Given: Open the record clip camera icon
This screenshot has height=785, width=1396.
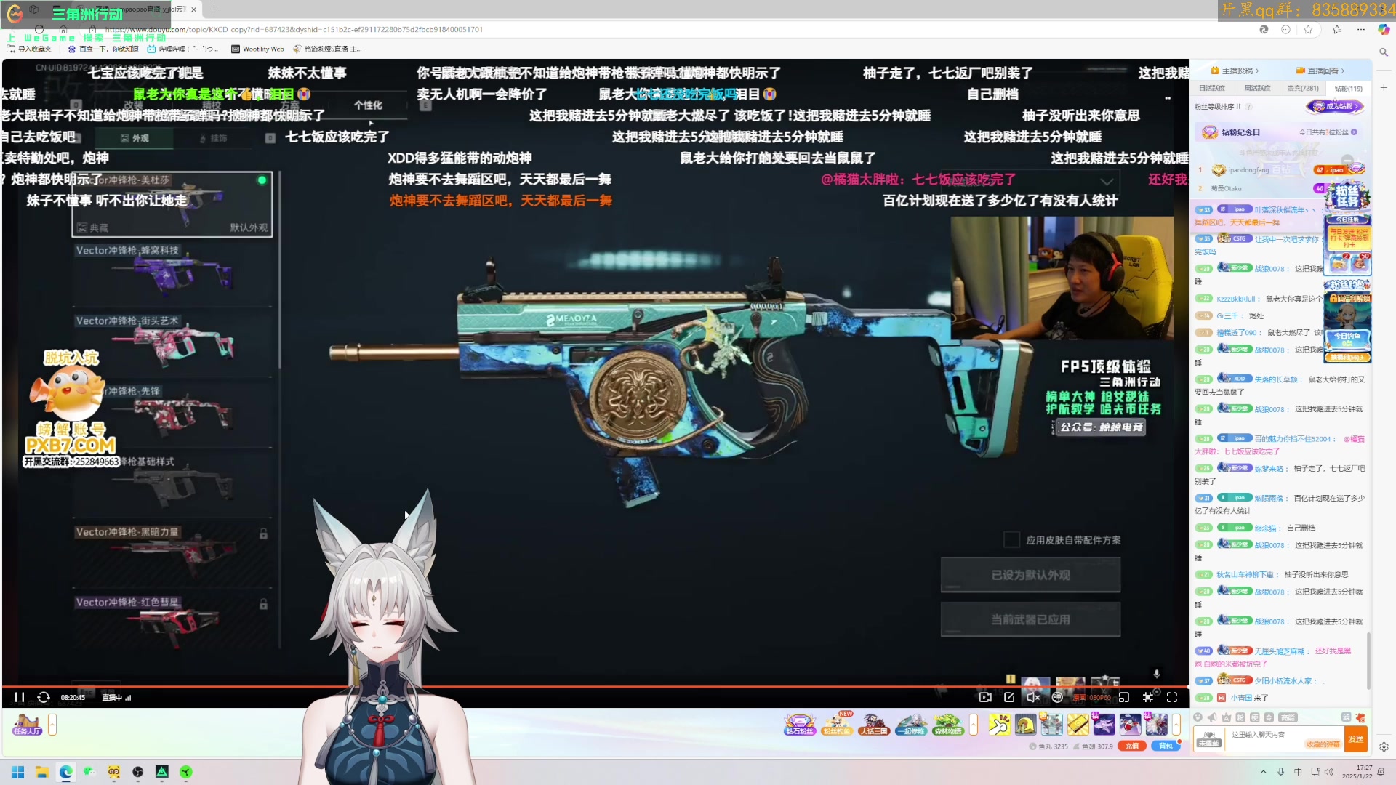Looking at the screenshot, I should (985, 697).
